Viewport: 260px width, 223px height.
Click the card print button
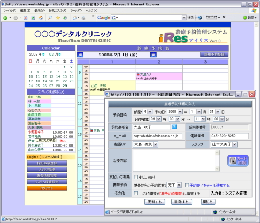tap(238, 160)
